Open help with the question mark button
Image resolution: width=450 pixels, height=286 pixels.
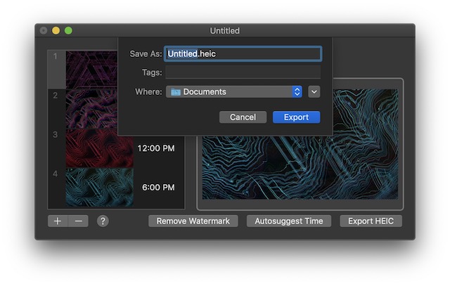tap(103, 221)
